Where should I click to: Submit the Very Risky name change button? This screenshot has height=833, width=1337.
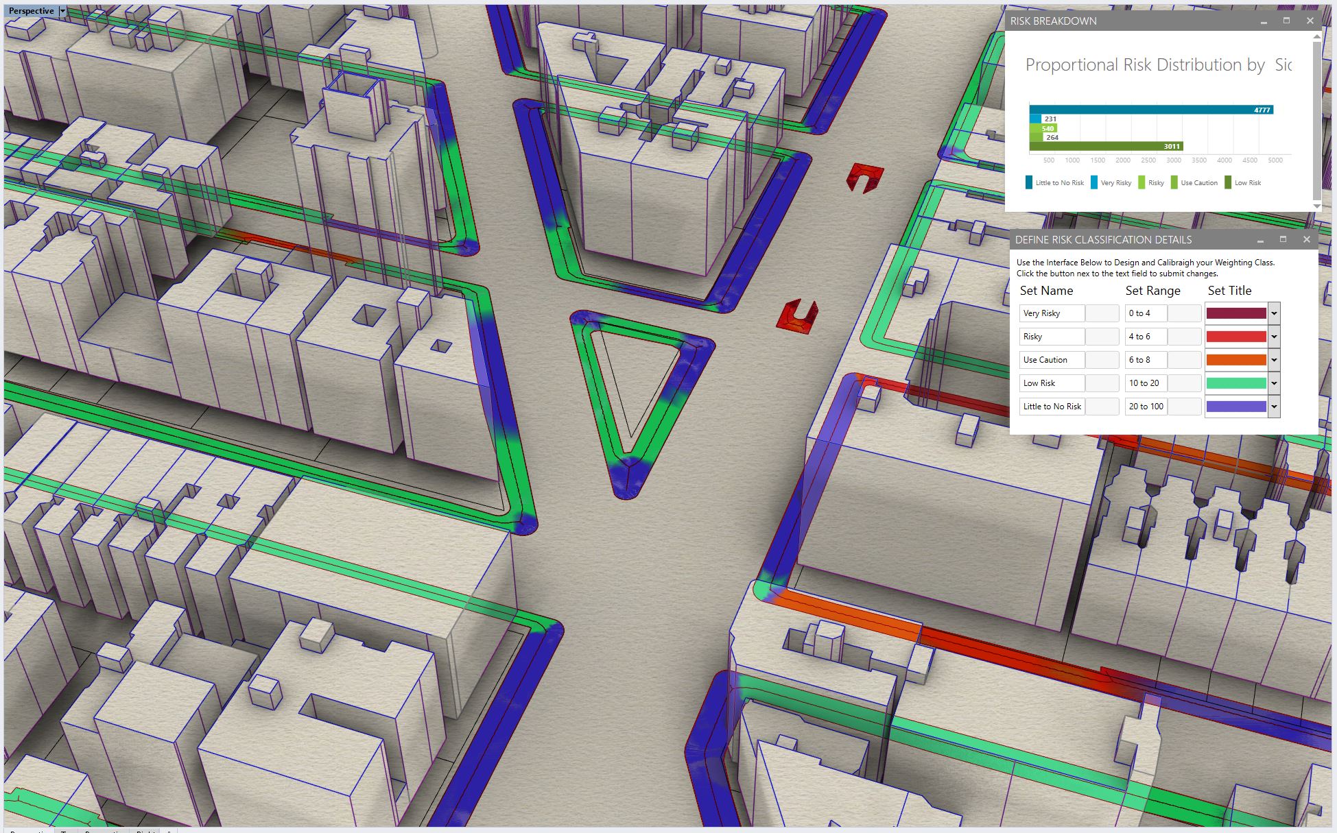pyautogui.click(x=1102, y=313)
